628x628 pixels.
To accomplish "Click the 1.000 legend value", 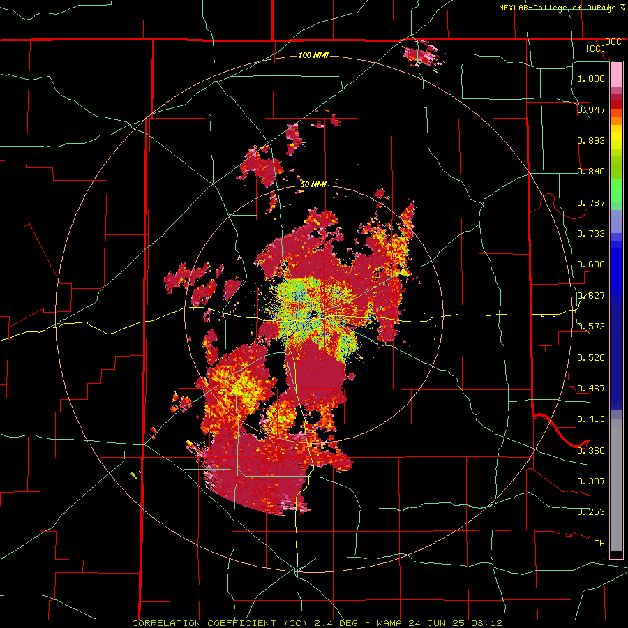I will tap(591, 78).
